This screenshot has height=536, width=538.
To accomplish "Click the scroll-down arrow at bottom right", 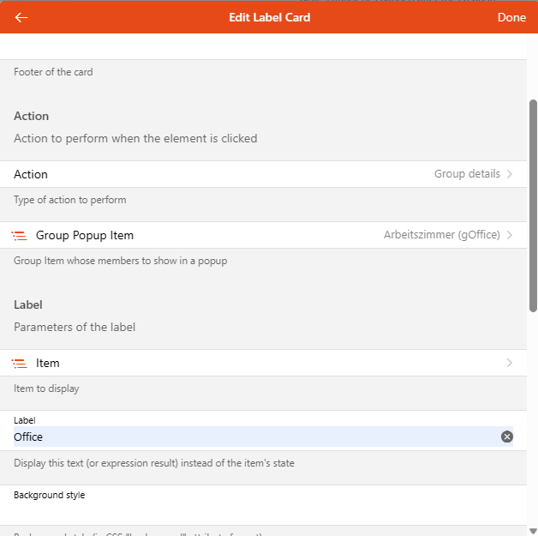I will (x=533, y=530).
